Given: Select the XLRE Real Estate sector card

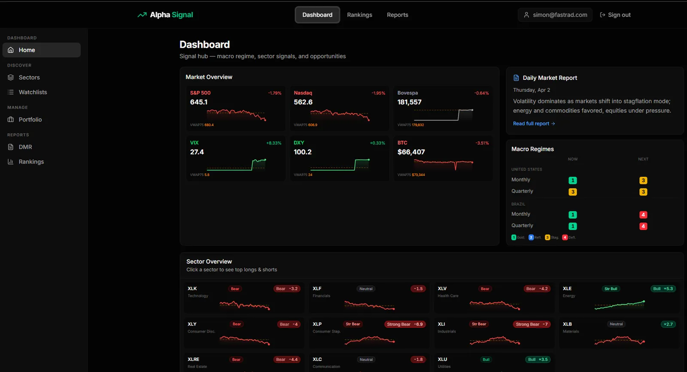Looking at the screenshot, I should click(x=244, y=363).
